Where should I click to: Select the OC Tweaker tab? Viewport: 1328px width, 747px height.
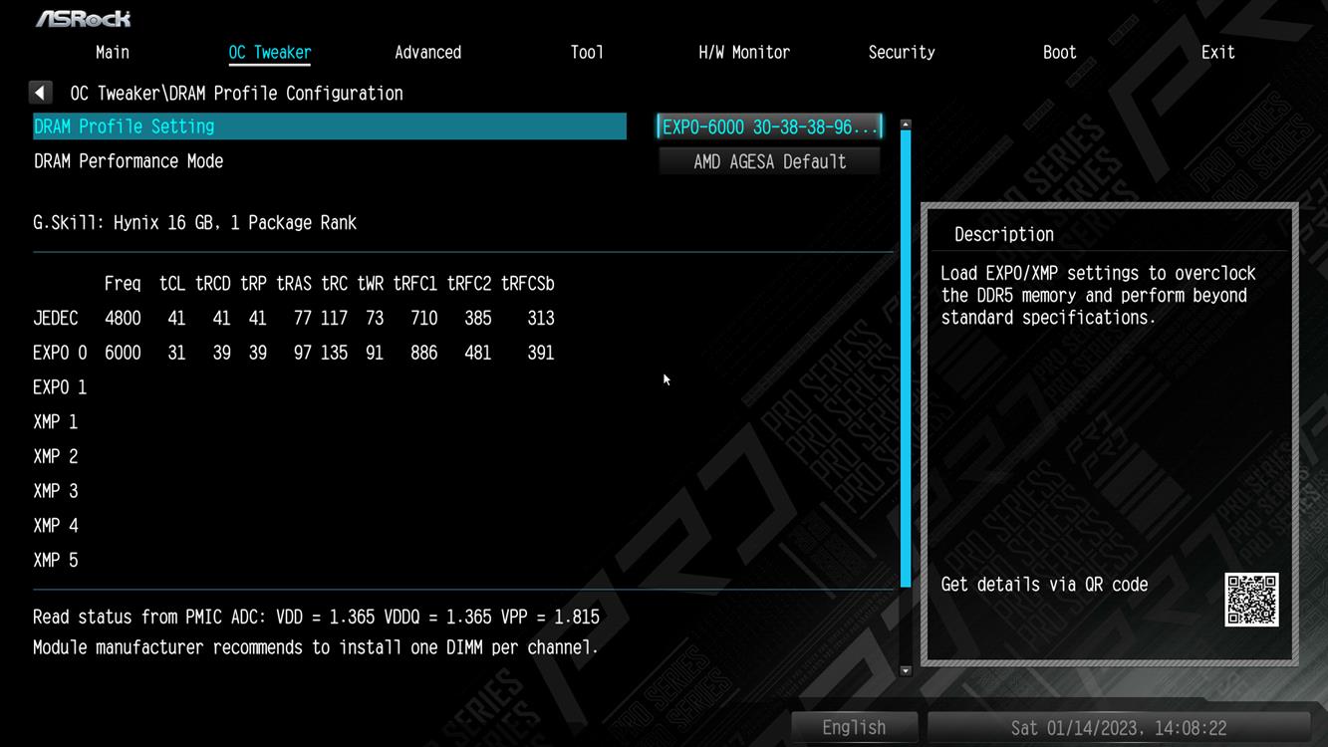coord(270,53)
